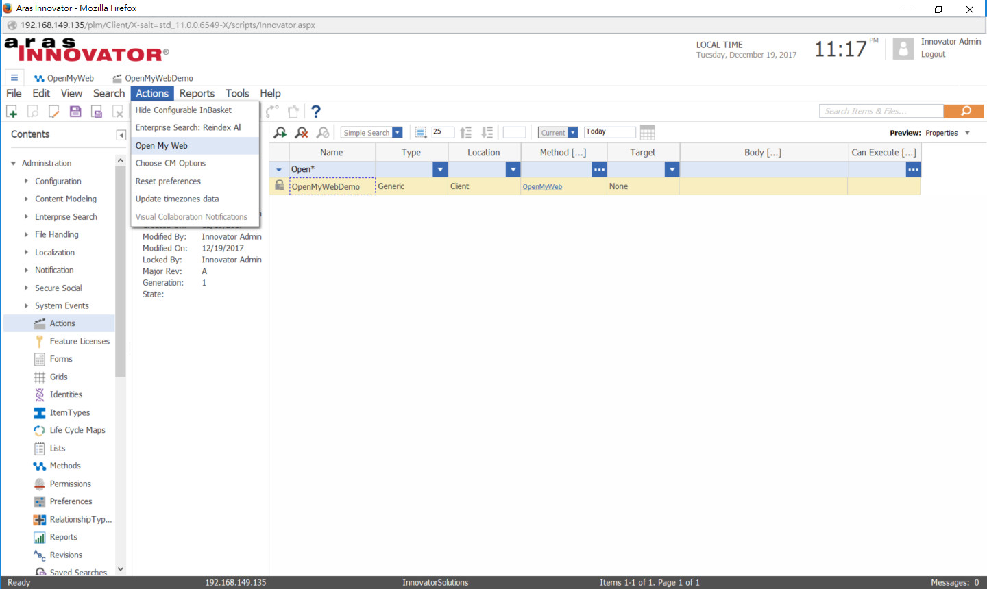This screenshot has height=589, width=987.
Task: Open Lists in the Contents tree
Action: [58, 448]
